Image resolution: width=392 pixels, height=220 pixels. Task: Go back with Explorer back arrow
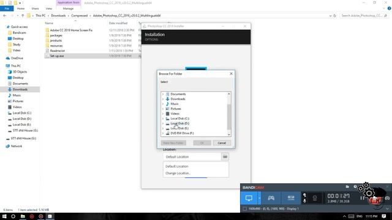coord(5,15)
